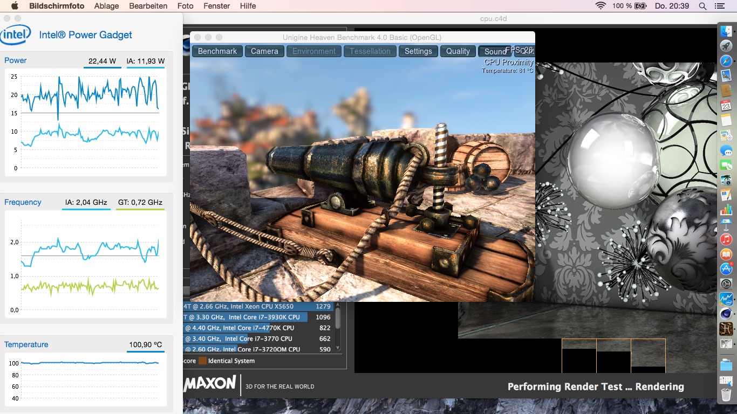Open Keynote podium icon in Dock

(726, 224)
